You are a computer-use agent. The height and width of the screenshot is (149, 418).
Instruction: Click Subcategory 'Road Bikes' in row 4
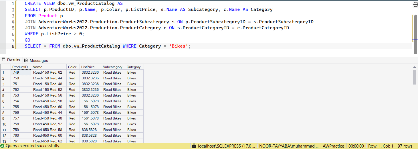pos(113,90)
